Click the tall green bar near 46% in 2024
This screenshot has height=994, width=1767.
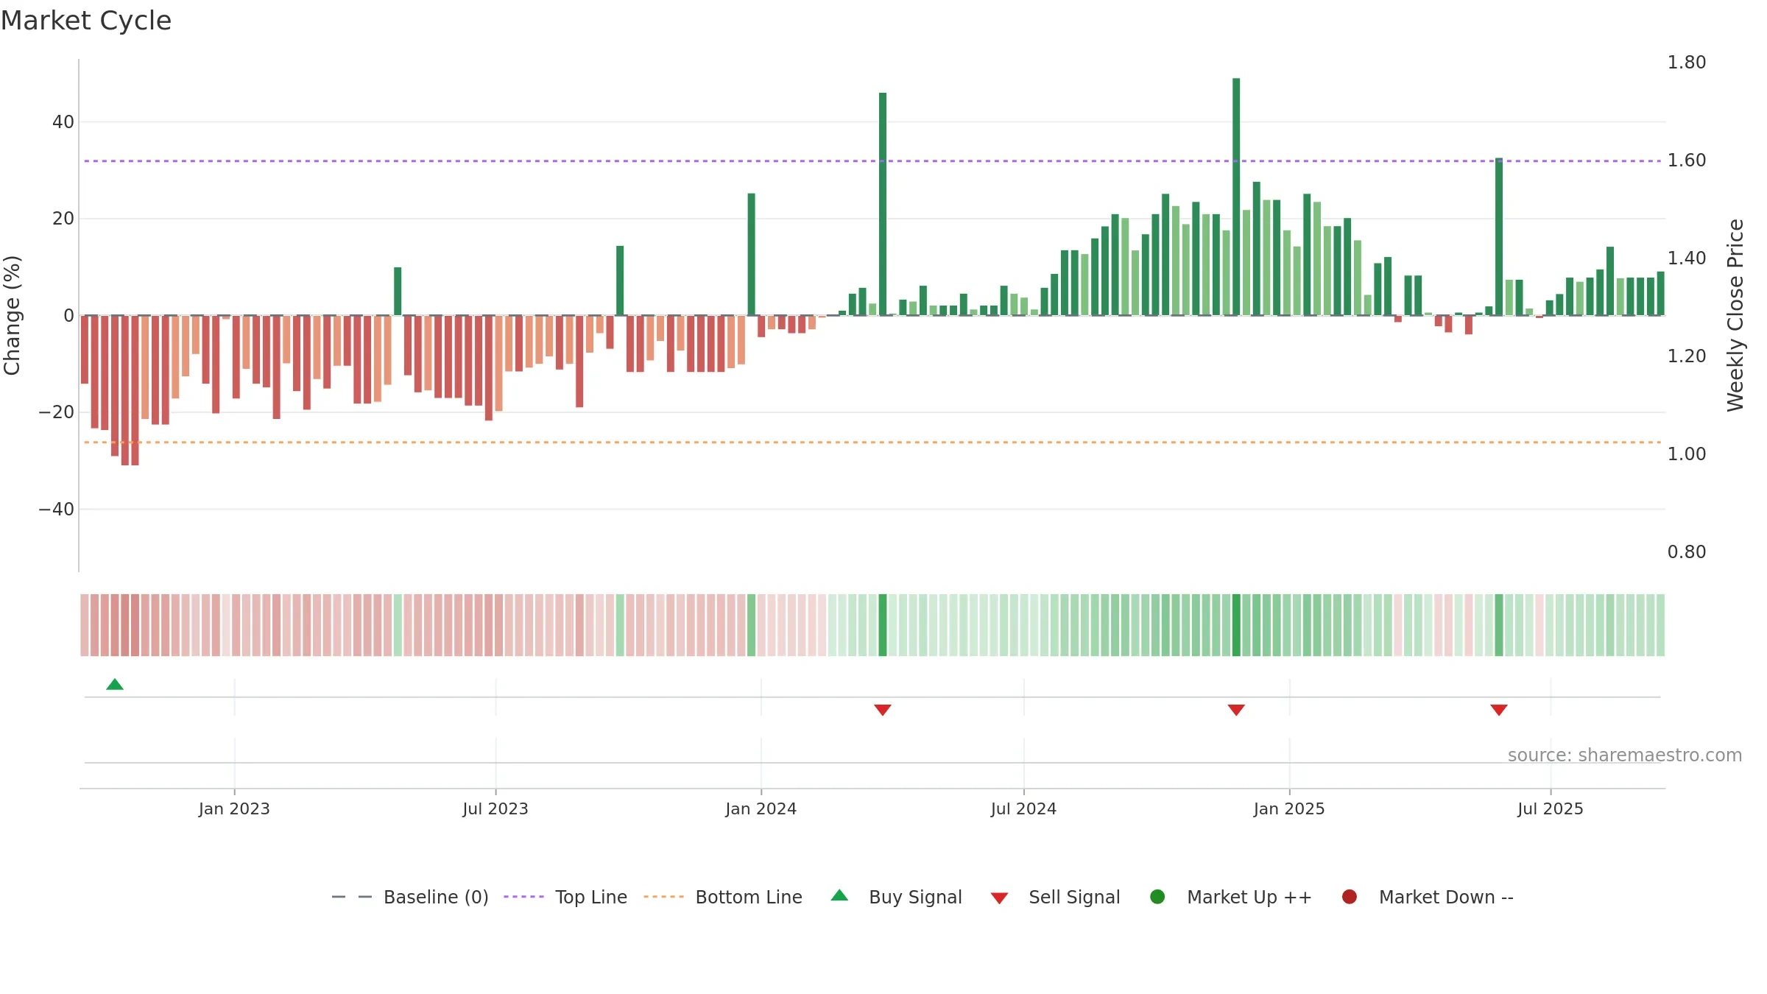pyautogui.click(x=883, y=204)
